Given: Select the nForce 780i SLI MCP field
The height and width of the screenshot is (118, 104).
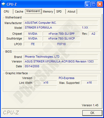Looking at the screenshot, I should (61, 38).
